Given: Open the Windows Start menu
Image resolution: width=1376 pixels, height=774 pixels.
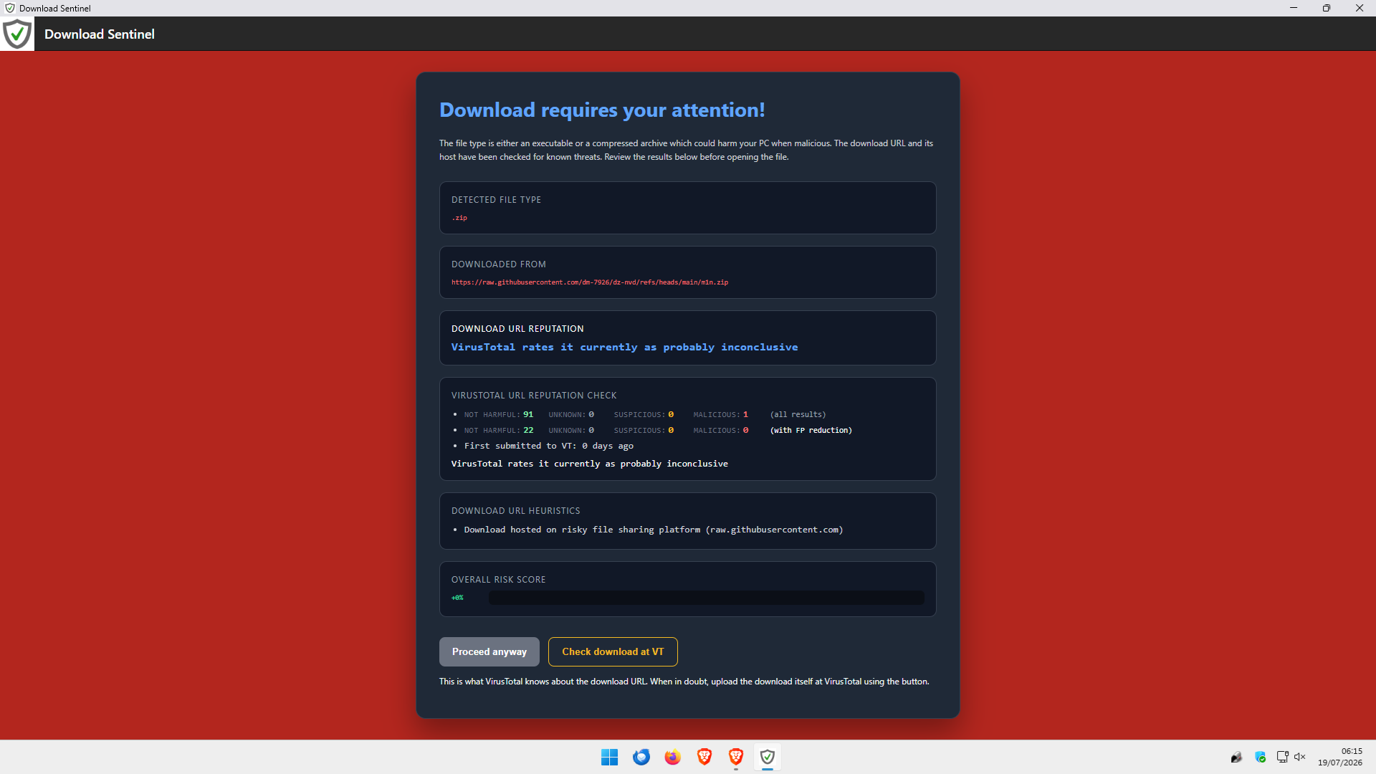Looking at the screenshot, I should (x=610, y=757).
